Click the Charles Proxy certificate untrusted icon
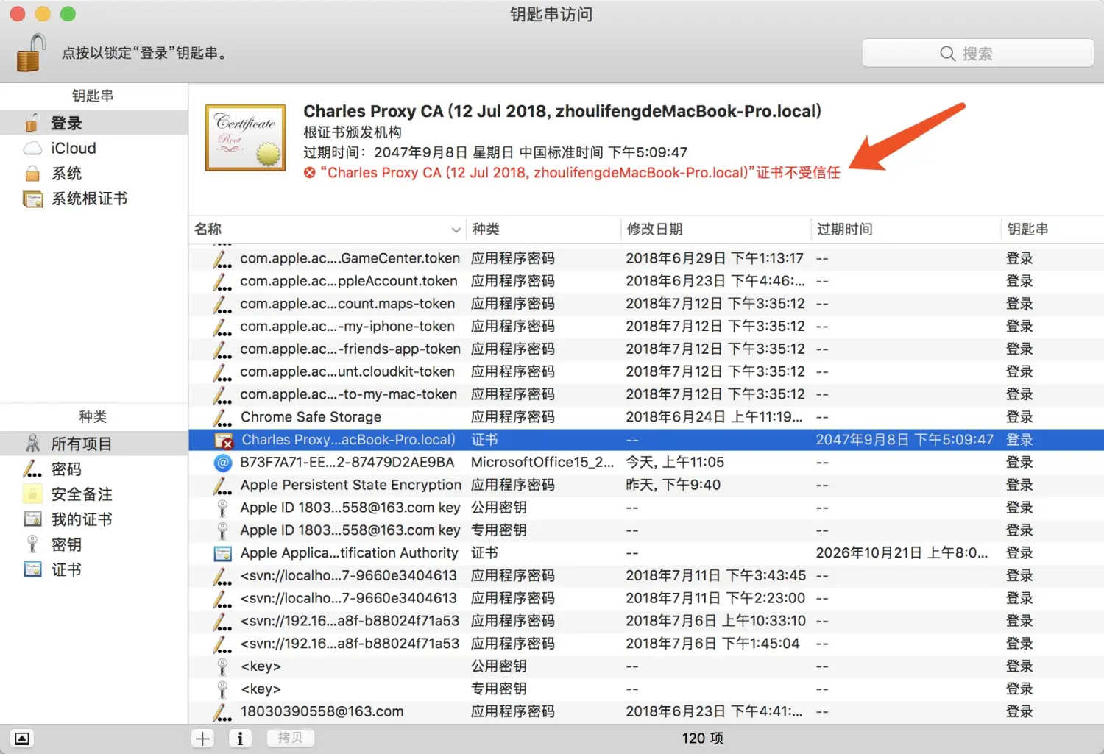1104x754 pixels. click(223, 440)
